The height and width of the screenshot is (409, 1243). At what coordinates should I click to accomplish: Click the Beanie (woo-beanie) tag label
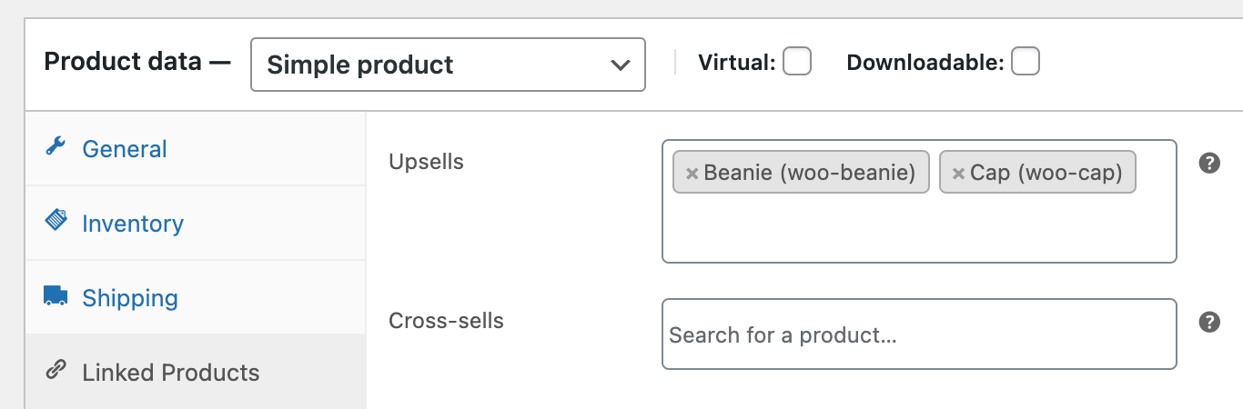(810, 173)
